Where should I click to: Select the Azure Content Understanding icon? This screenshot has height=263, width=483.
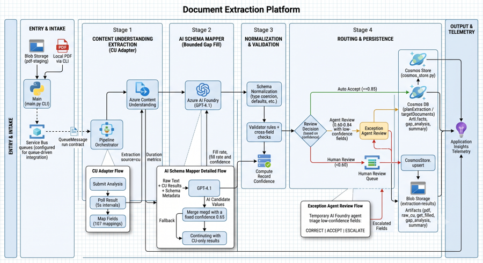142,89
